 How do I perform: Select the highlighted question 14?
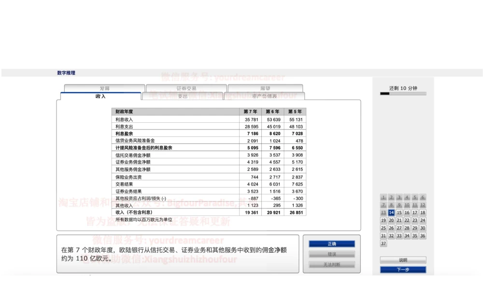pyautogui.click(x=391, y=213)
